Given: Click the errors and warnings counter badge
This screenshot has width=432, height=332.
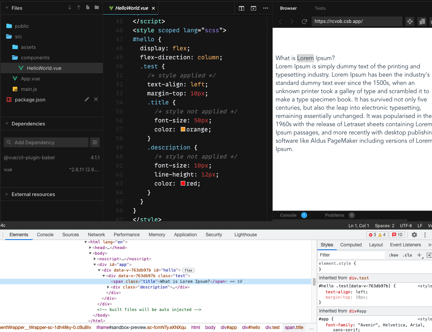Looking at the screenshot, I should (377, 235).
